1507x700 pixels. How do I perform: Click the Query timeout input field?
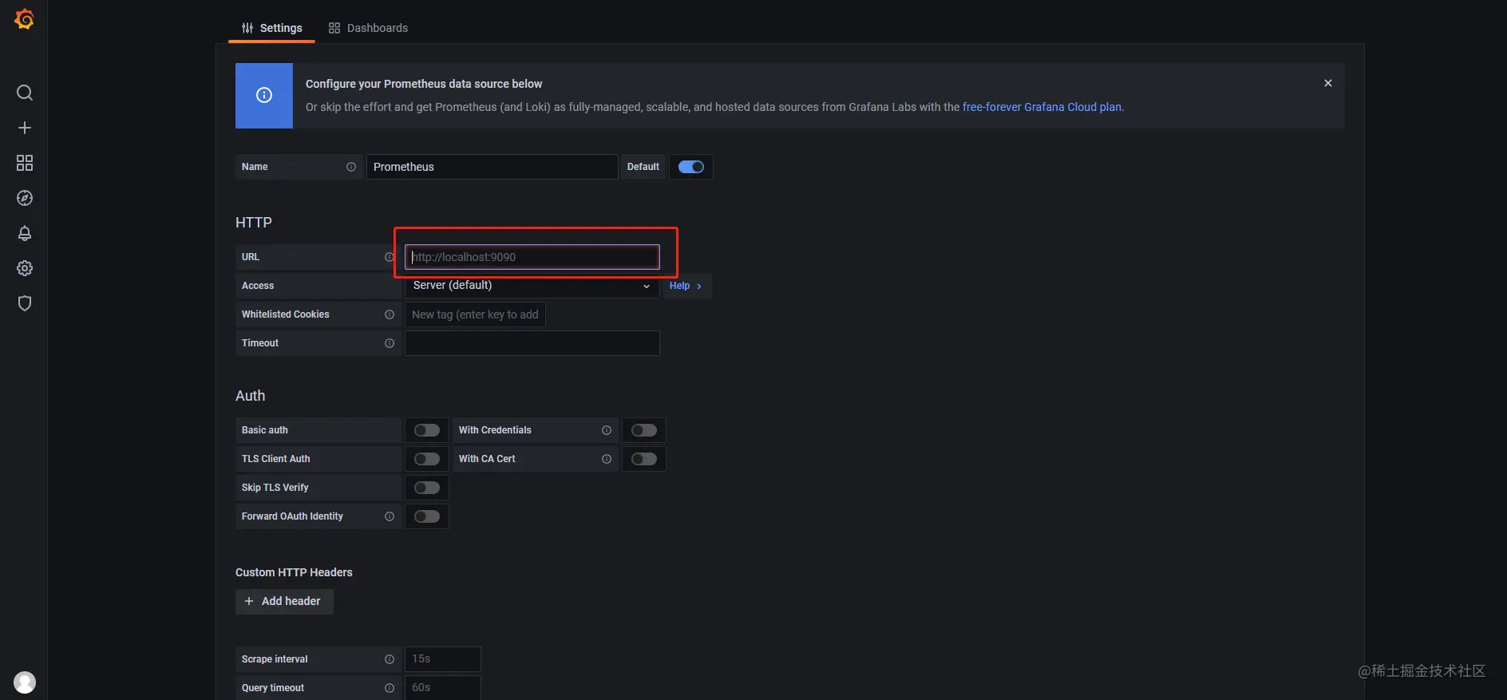click(443, 688)
